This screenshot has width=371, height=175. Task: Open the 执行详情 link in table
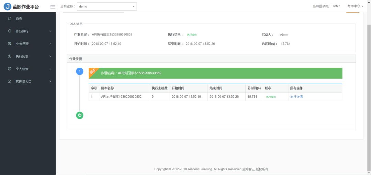[296, 97]
